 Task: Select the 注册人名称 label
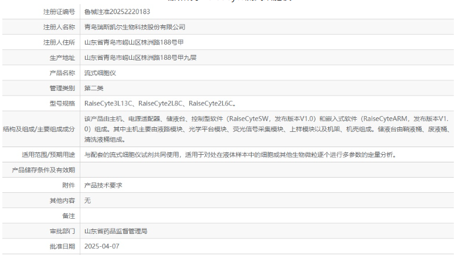click(59, 28)
